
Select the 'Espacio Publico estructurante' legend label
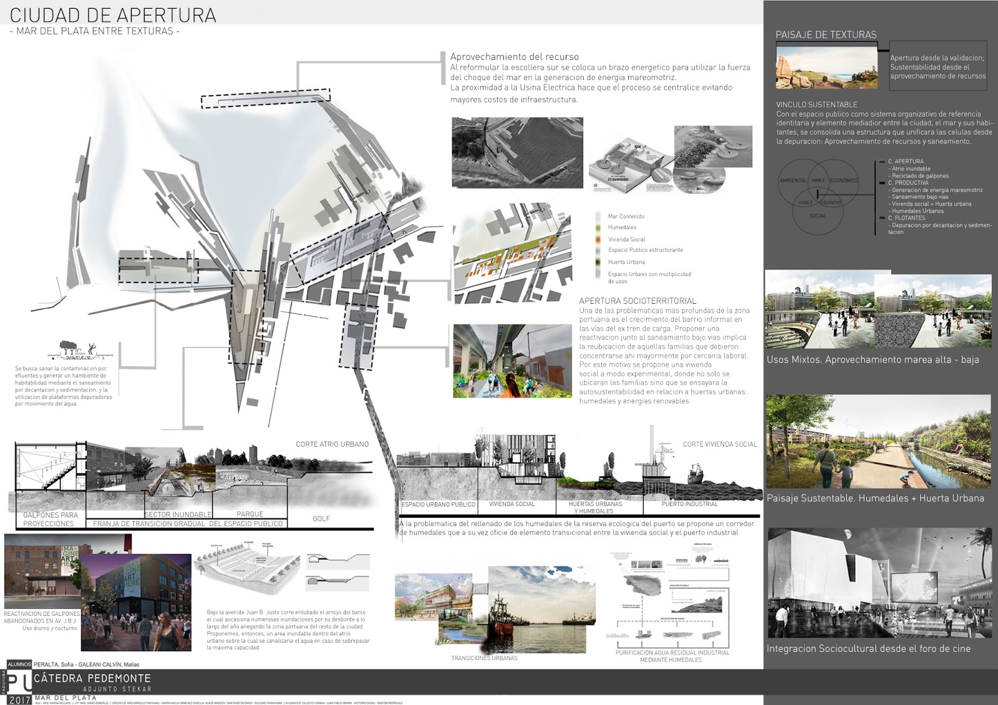tap(646, 250)
